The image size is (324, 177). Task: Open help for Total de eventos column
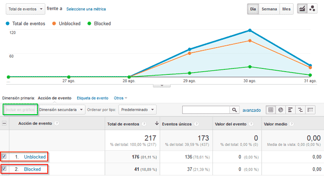[x=144, y=124]
